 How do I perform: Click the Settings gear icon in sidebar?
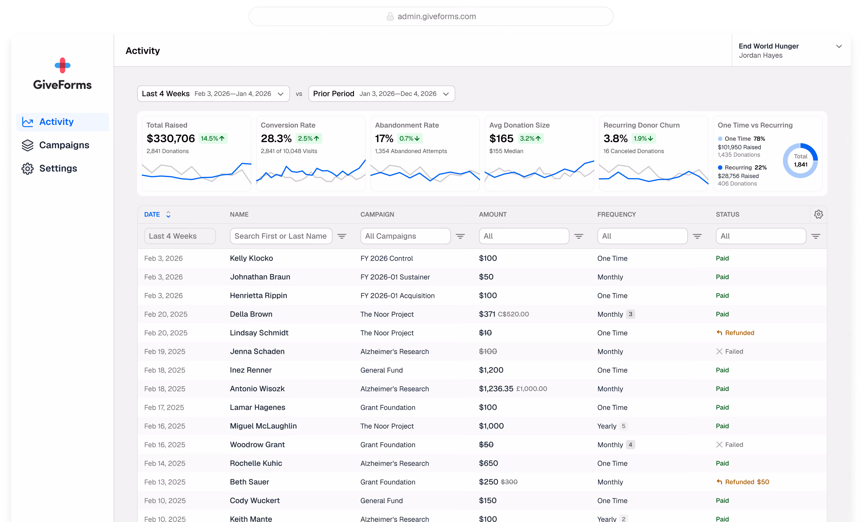pyautogui.click(x=28, y=169)
